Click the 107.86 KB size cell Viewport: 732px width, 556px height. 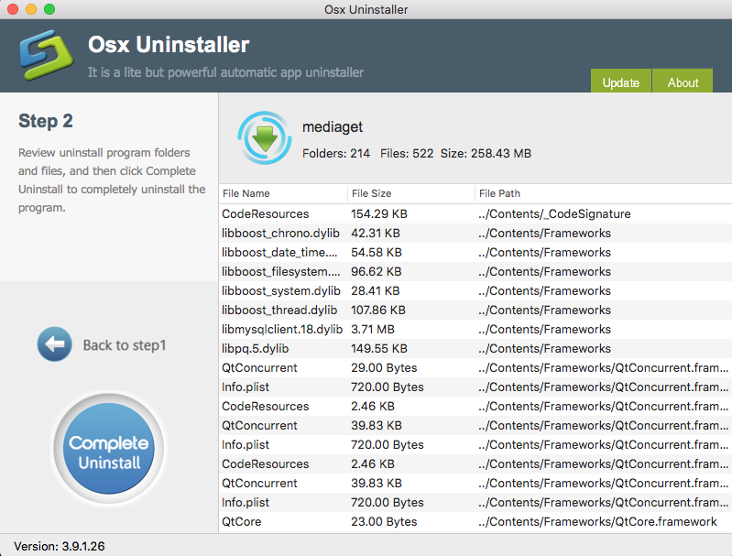pyautogui.click(x=378, y=310)
